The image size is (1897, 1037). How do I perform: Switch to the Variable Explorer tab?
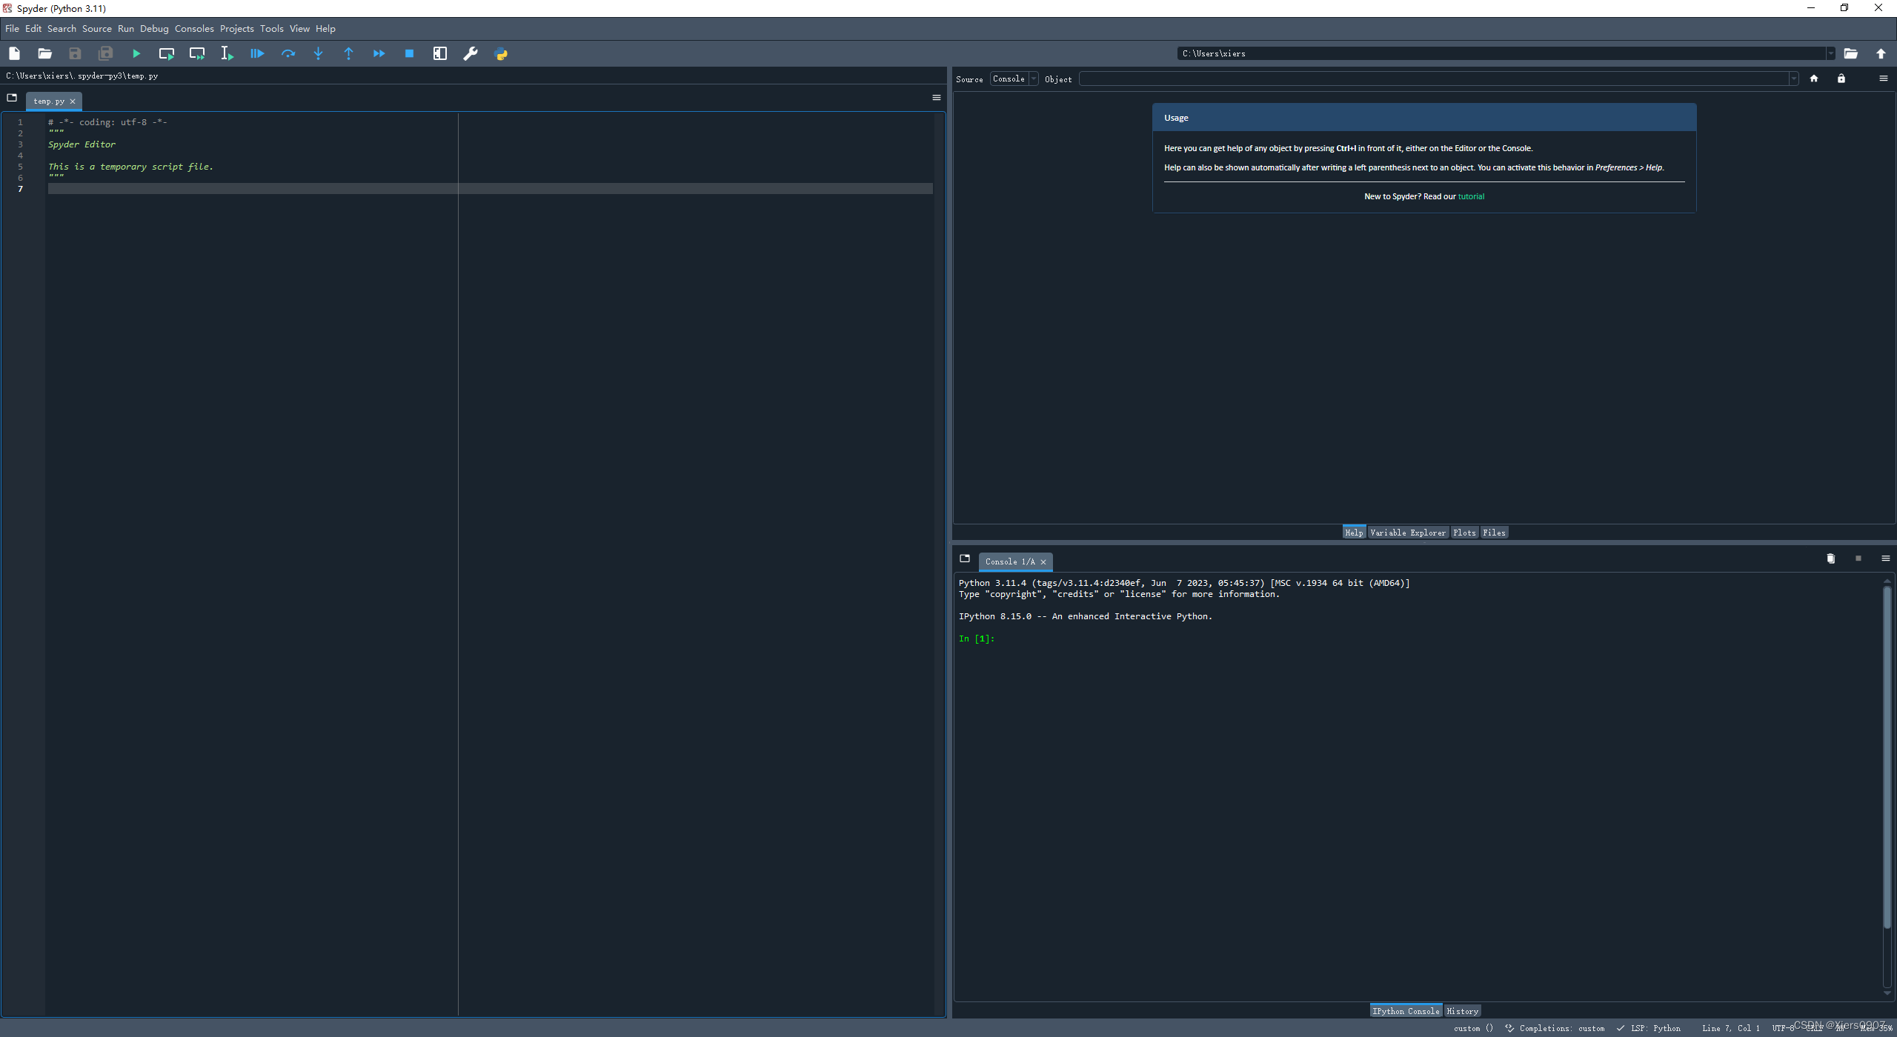(1407, 533)
